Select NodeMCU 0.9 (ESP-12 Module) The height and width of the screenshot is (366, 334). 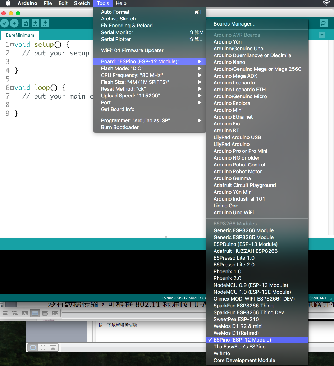point(257,285)
